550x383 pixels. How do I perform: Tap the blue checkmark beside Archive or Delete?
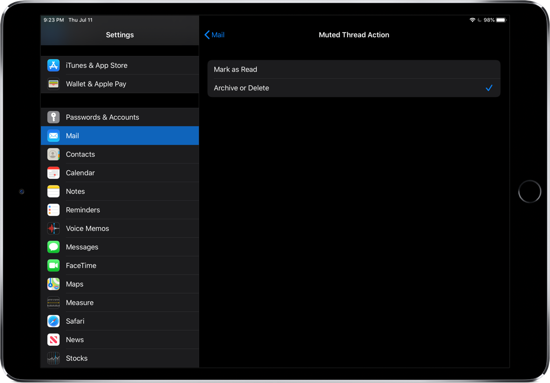click(489, 88)
